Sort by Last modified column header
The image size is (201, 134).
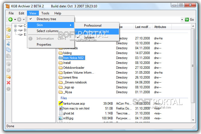point(143,27)
